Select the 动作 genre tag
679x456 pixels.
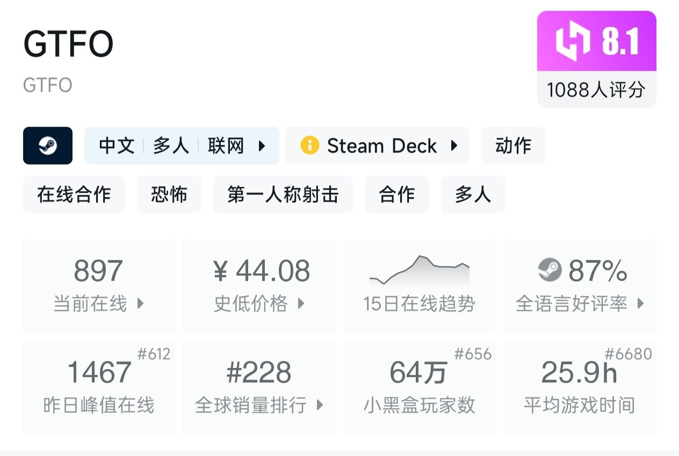(x=513, y=146)
